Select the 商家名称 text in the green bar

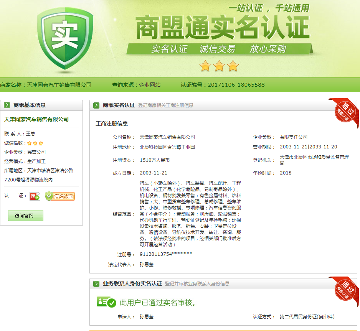click(46, 85)
